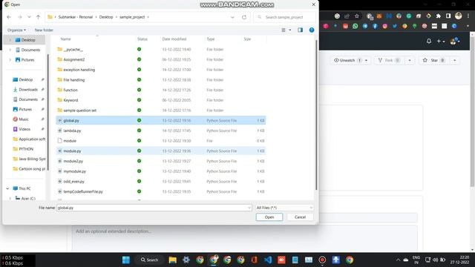This screenshot has height=267, width=475.
Task: Launch Visual Studio Code from taskbar
Action: pos(268,260)
